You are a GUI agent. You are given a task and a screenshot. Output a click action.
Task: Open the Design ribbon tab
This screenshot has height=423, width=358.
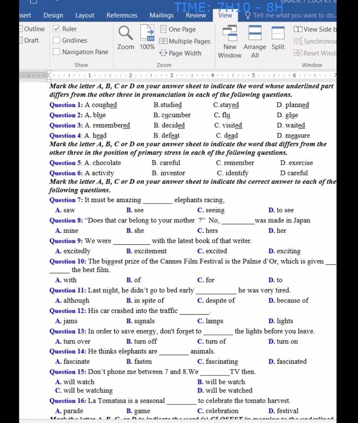[x=53, y=15]
